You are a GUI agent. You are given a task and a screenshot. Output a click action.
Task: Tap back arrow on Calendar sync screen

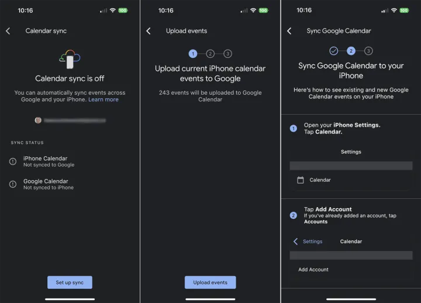coord(8,31)
